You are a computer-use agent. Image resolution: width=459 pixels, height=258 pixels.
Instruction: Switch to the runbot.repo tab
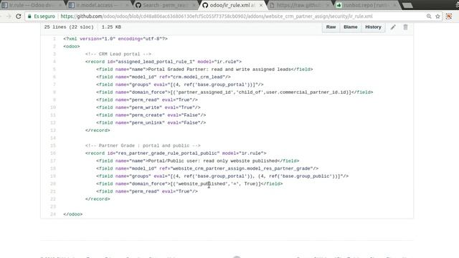[366, 5]
